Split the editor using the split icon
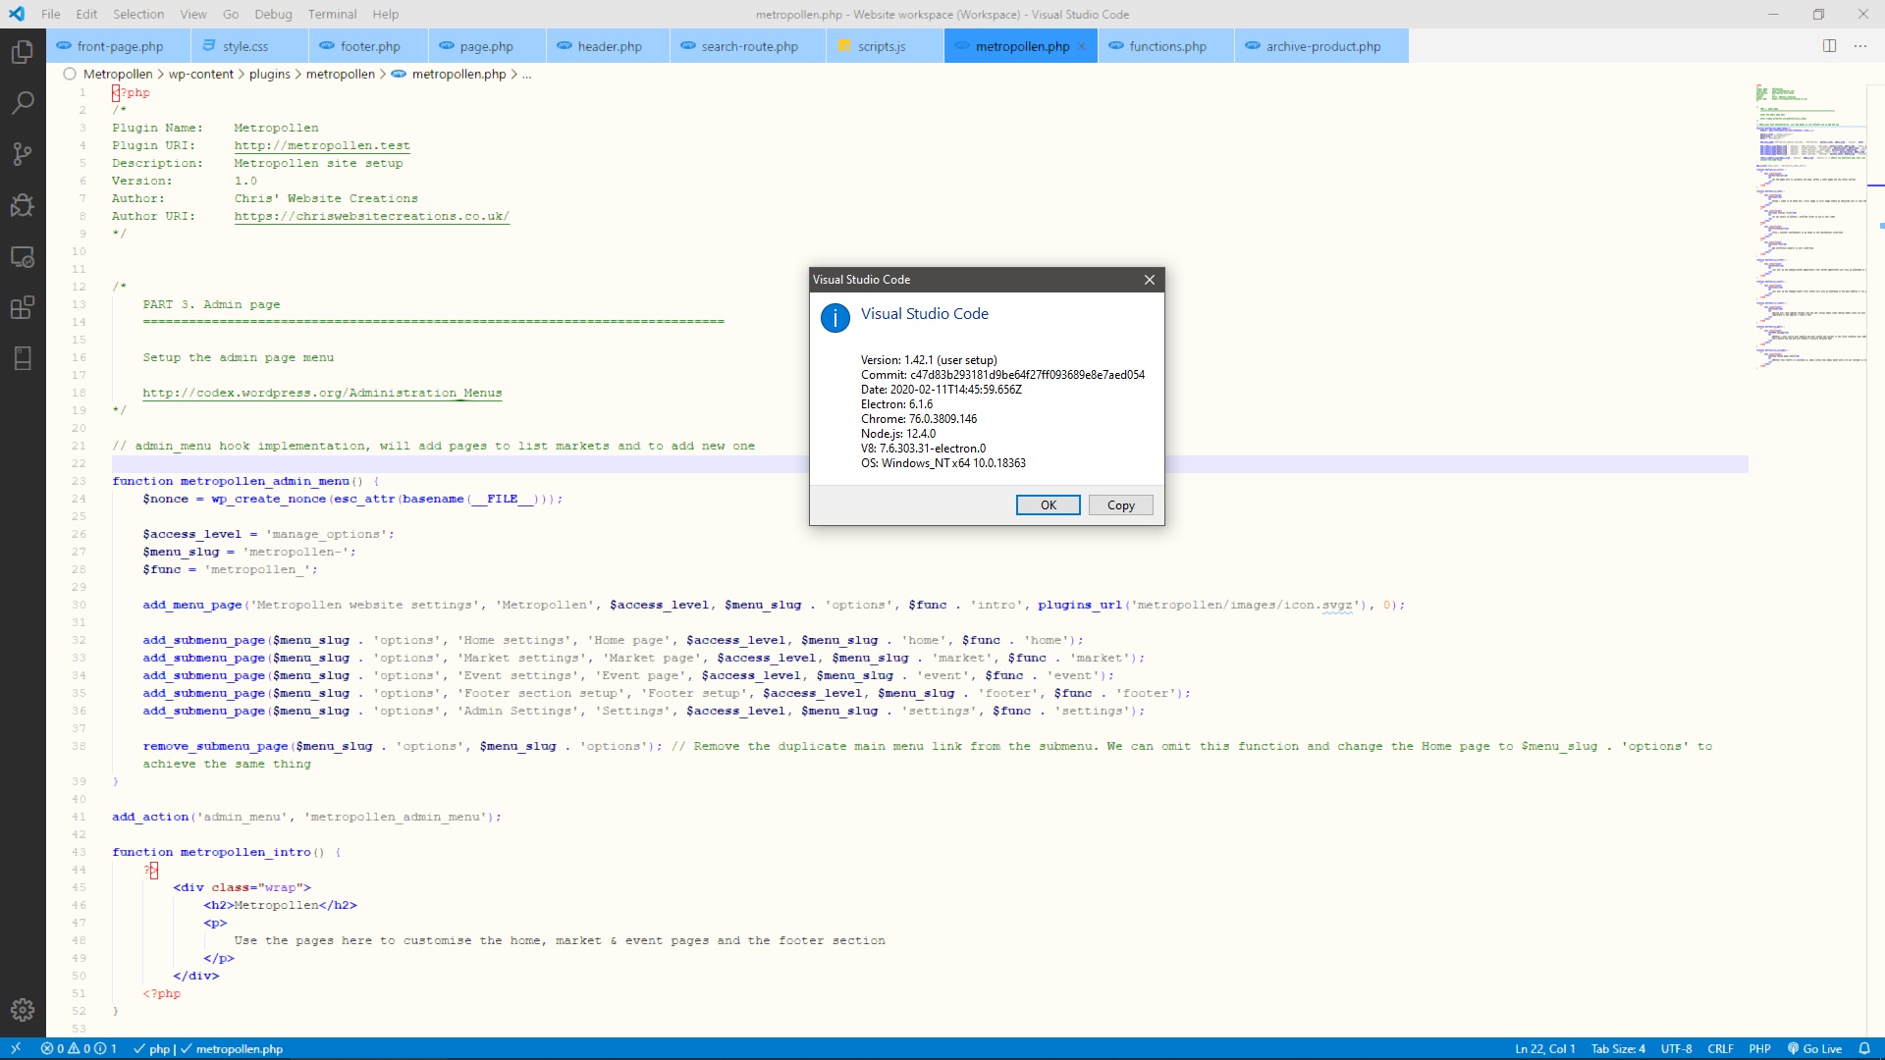The height and width of the screenshot is (1060, 1885). pyautogui.click(x=1830, y=45)
